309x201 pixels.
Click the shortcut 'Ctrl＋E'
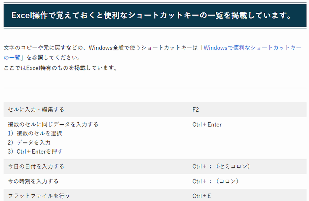pos(202,196)
